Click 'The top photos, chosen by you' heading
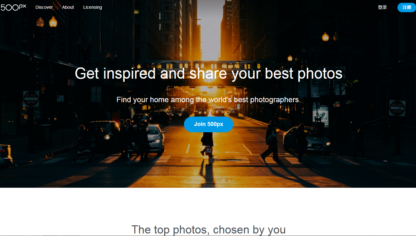416x236 pixels. (208, 230)
